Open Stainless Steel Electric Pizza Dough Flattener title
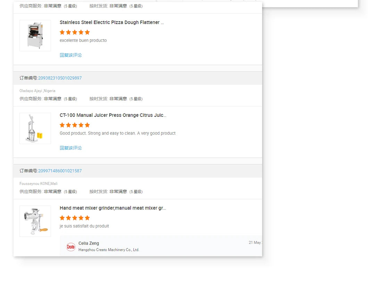 pyautogui.click(x=112, y=22)
